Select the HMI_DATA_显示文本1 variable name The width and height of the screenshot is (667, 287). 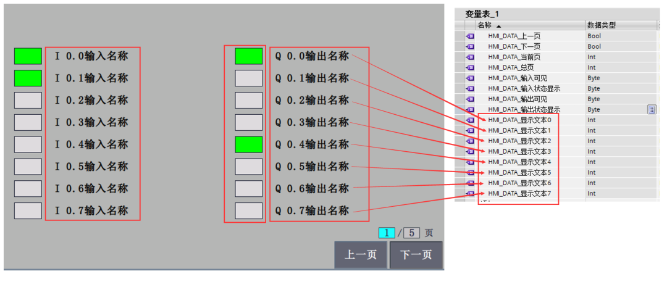[x=520, y=130]
